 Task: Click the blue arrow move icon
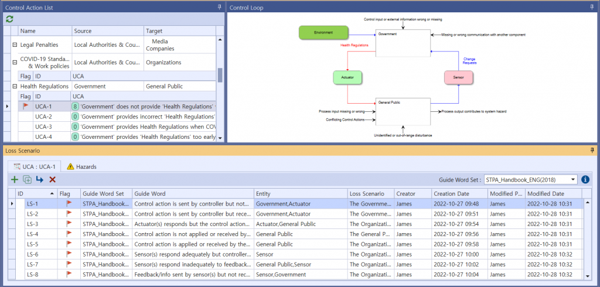tap(40, 179)
